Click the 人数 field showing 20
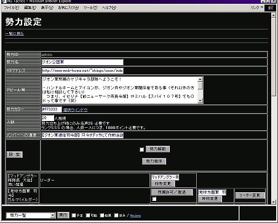Image resolution: width=278 pixels, height=223 pixels. [x=48, y=118]
